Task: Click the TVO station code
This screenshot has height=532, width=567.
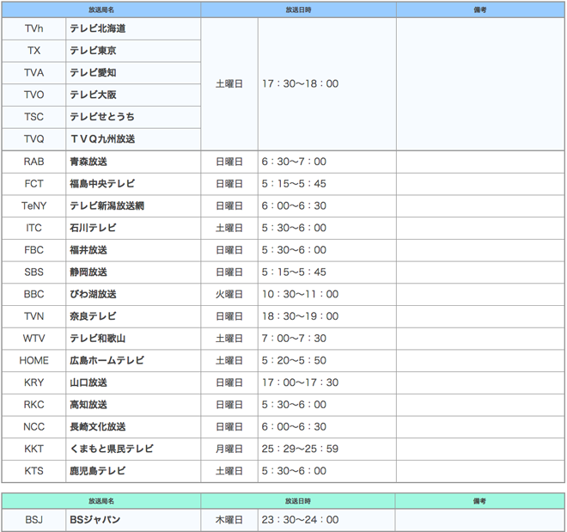Action: (x=34, y=95)
